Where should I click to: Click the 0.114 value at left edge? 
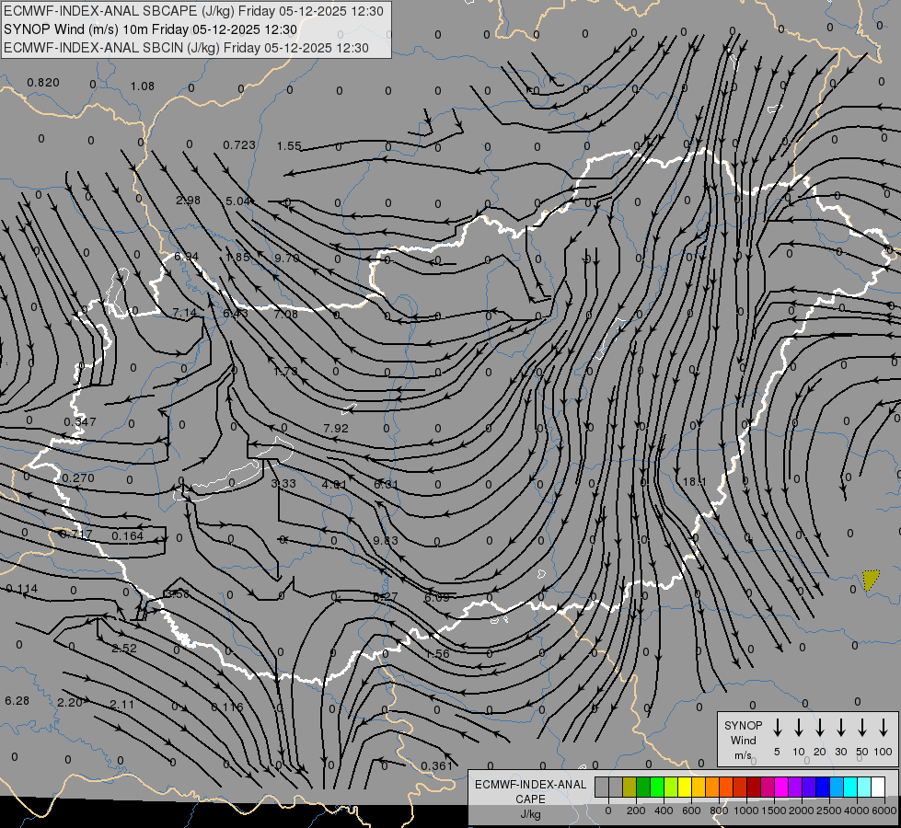tap(22, 589)
